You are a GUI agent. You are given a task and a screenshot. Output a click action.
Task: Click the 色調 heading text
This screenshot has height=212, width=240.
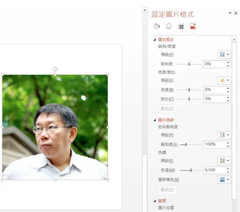click(162, 152)
